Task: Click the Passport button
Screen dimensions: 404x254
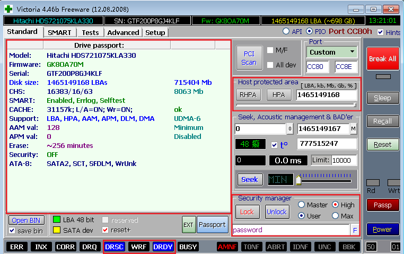Action: 212,225
